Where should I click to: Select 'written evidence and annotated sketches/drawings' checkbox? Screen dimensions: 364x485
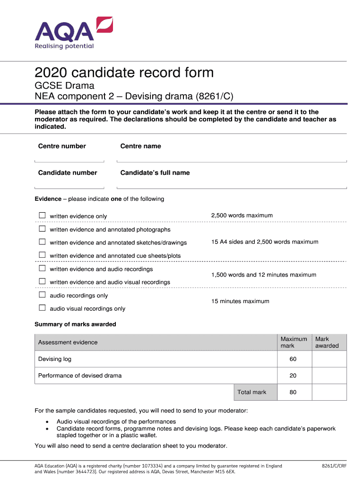[x=42, y=242]
